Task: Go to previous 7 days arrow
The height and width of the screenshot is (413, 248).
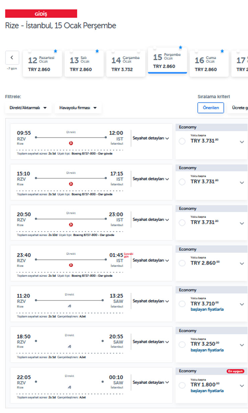Action: pos(12,57)
